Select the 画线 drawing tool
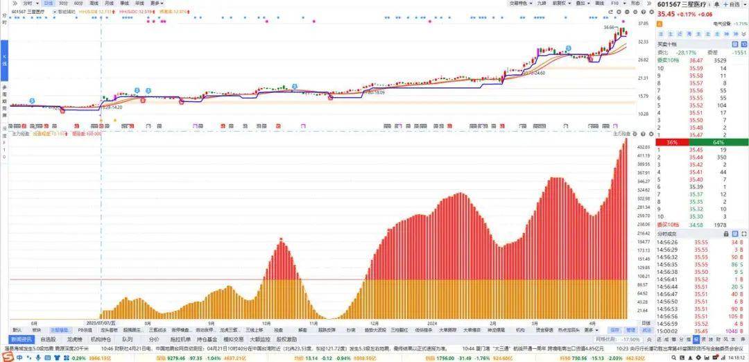The image size is (749, 362). point(599,3)
